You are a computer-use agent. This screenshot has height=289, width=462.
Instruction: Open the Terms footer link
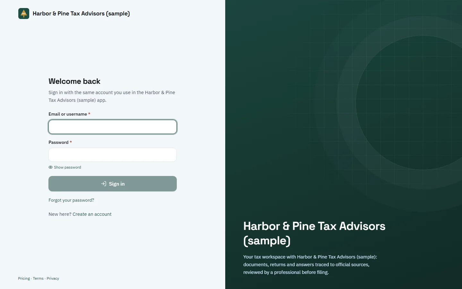pos(38,278)
